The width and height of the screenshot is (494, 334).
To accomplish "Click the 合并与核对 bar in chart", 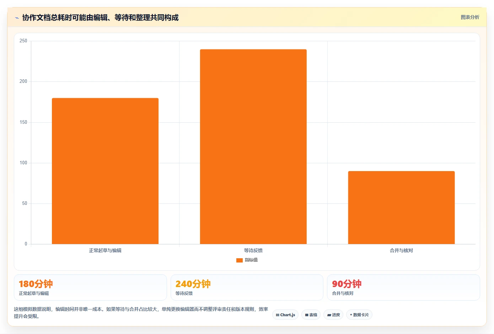I will click(x=401, y=208).
